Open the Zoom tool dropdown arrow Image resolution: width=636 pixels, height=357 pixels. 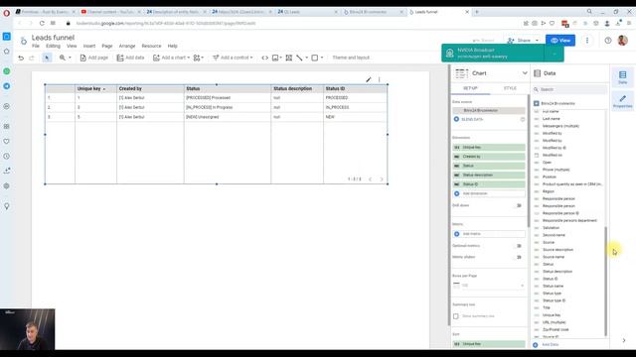click(x=70, y=58)
